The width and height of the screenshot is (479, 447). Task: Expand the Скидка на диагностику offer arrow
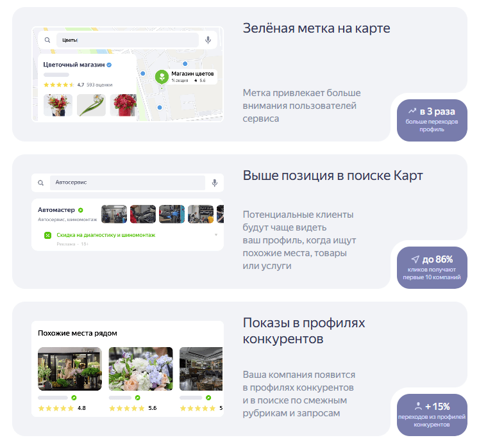point(216,234)
